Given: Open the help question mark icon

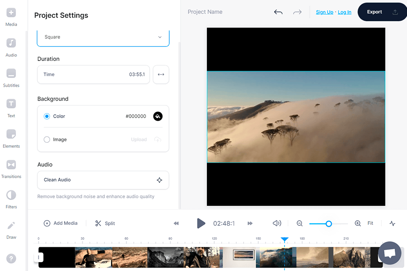Looking at the screenshot, I should [11, 259].
